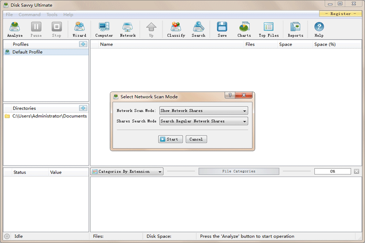
Task: Click the Analyze toolbar icon
Action: click(15, 29)
